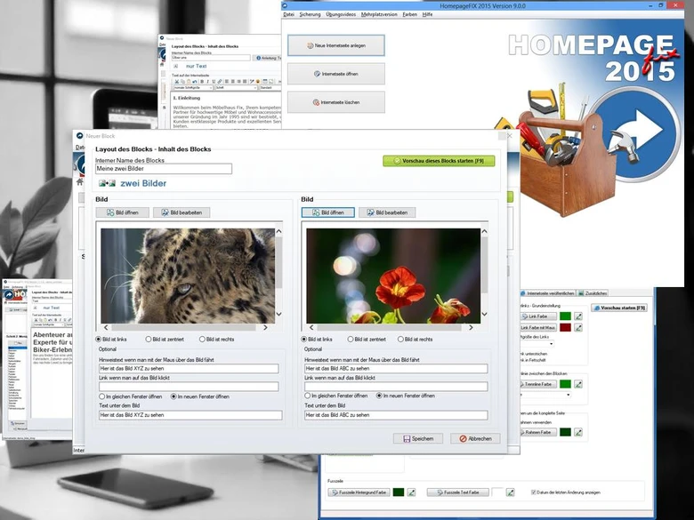Screen dimensions: 694x520
Task: Open the Sicherung menu
Action: [x=310, y=14]
